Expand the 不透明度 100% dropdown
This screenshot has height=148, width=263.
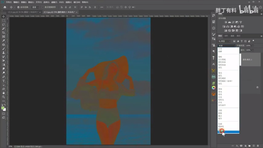click(x=252, y=46)
